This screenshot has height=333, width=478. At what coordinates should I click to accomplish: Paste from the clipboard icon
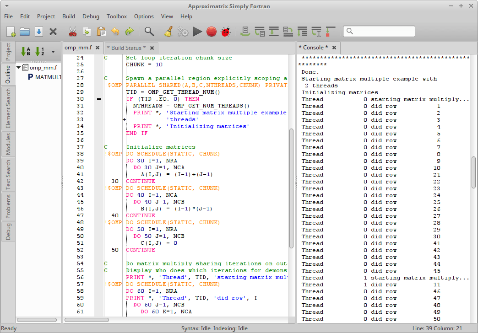point(101,32)
